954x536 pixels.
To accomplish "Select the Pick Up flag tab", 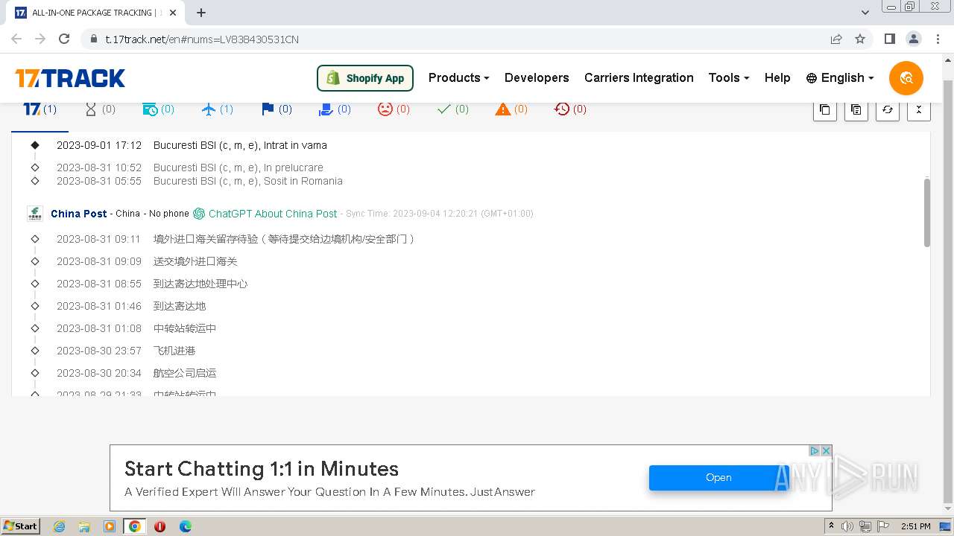I will [x=277, y=109].
